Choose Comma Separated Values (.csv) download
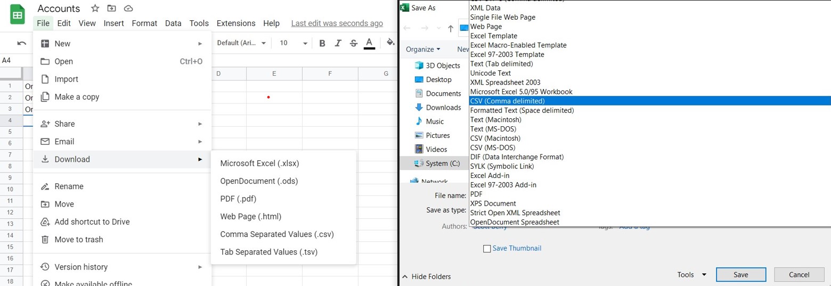Image resolution: width=831 pixels, height=286 pixels. coord(283,234)
